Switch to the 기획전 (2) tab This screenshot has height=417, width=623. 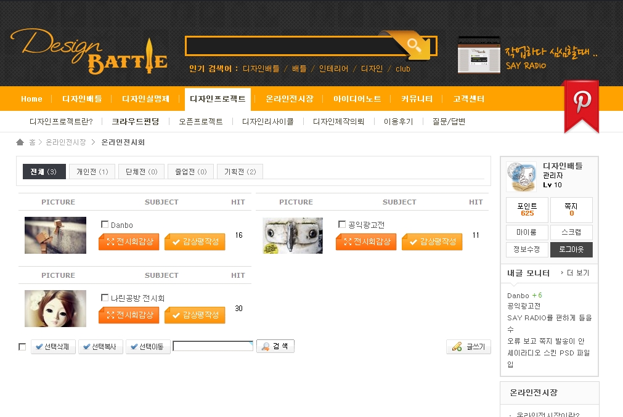(240, 172)
